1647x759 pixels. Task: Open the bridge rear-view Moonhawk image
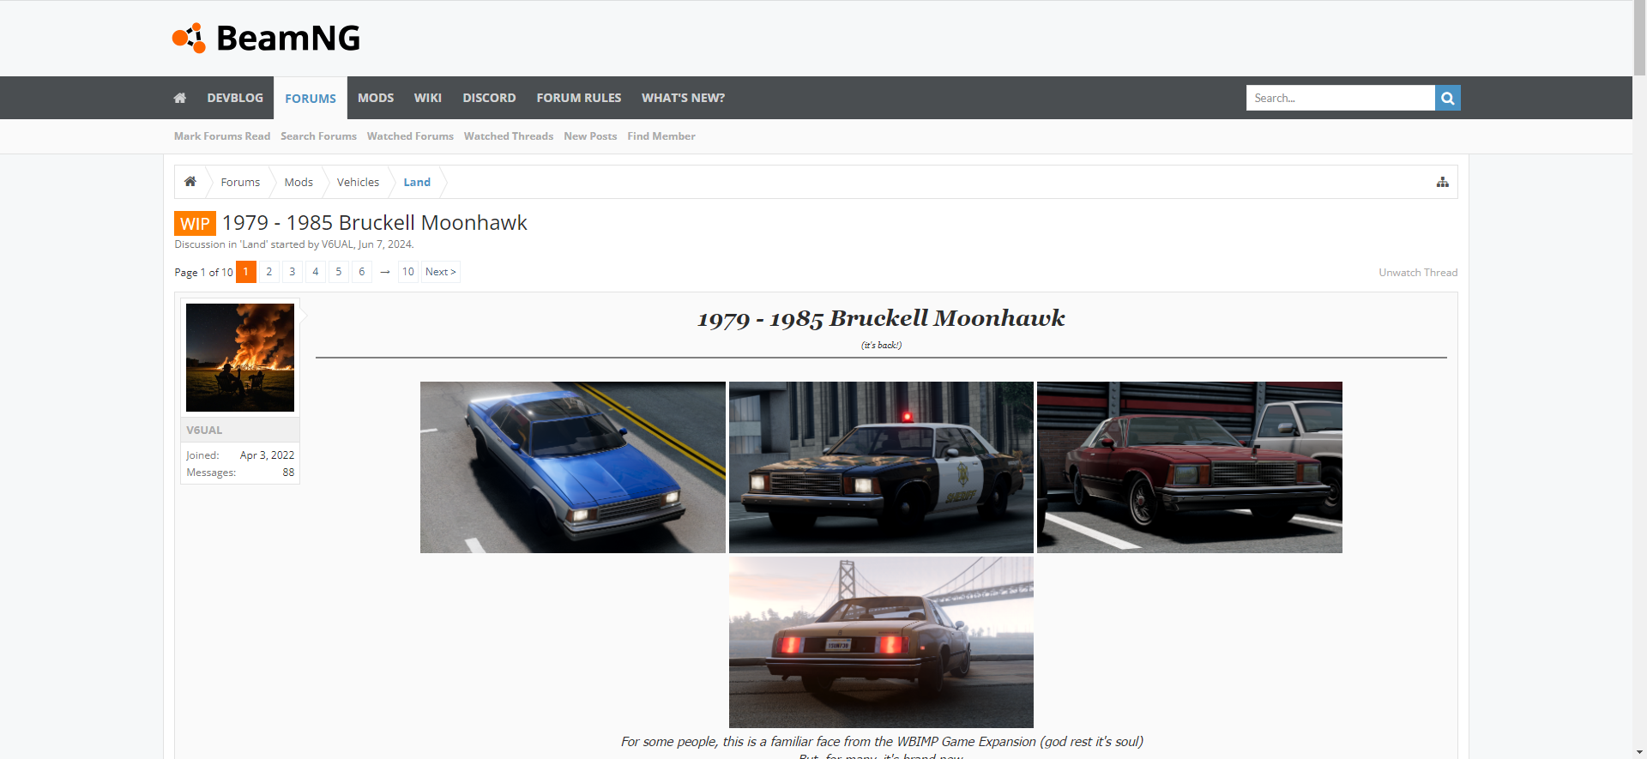click(881, 642)
